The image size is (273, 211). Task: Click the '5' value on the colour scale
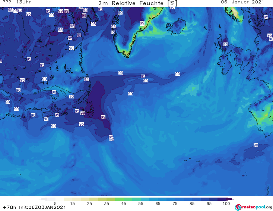point(55,204)
